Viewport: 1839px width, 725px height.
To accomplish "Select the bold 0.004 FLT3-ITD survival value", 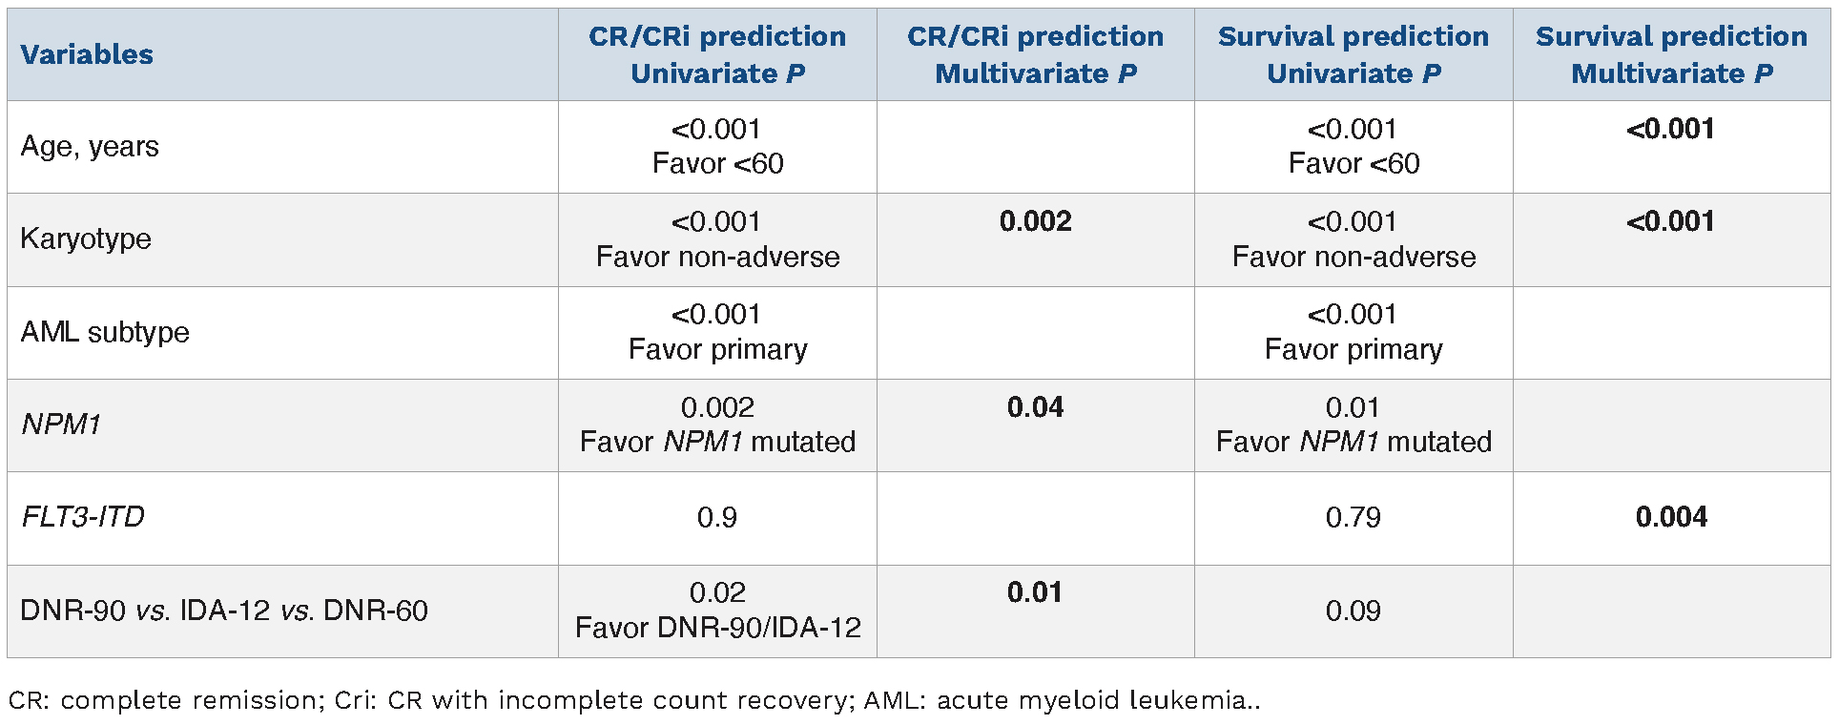I will [1671, 517].
